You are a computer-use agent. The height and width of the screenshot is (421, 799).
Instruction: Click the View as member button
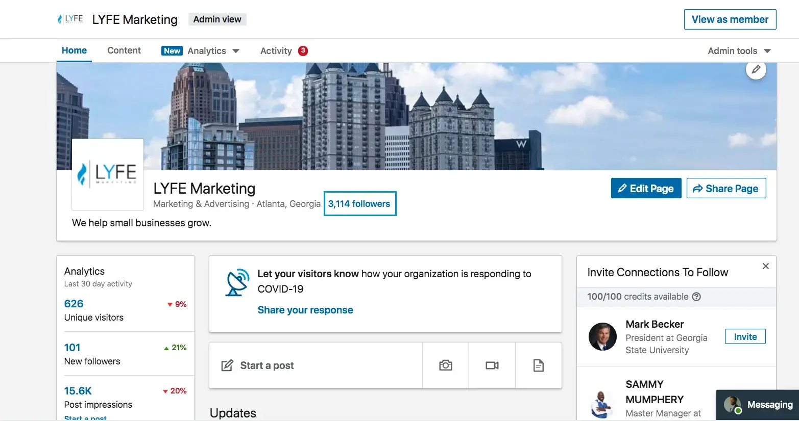click(x=730, y=19)
